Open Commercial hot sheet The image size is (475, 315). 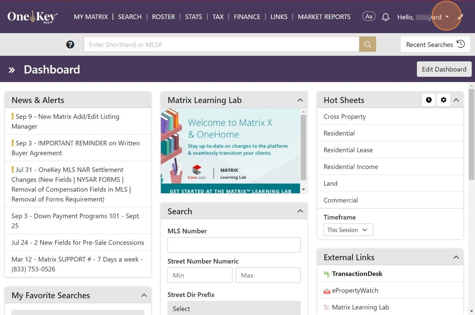coord(390,200)
